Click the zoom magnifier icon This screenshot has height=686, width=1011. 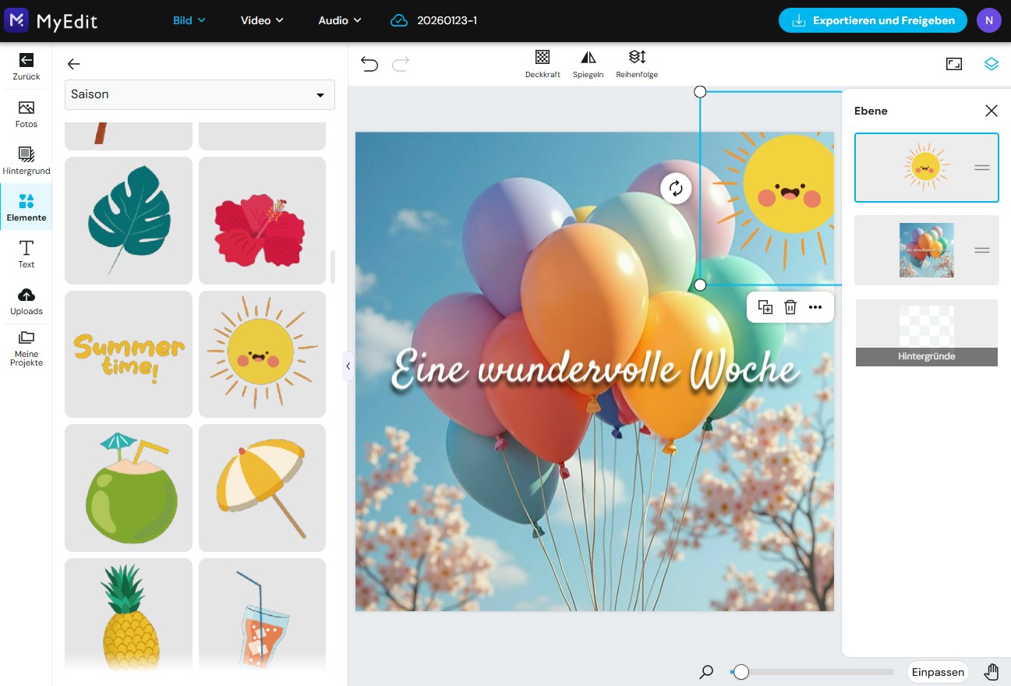pyautogui.click(x=706, y=671)
